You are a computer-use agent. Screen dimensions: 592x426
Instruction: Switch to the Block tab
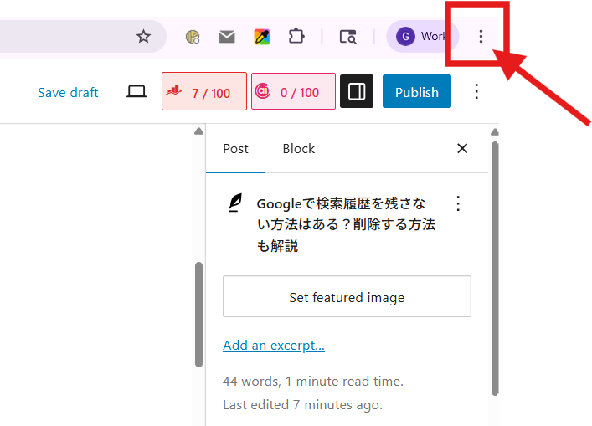[x=299, y=149]
